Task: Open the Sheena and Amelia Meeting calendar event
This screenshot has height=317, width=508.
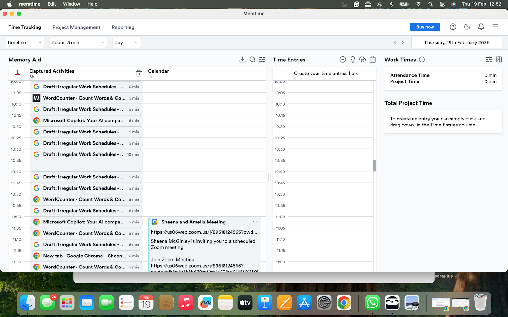Action: pyautogui.click(x=194, y=222)
